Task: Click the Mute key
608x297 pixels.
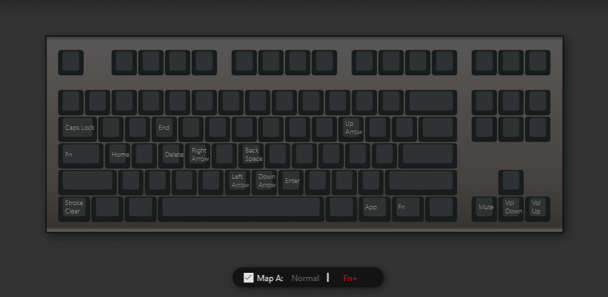Action: pos(484,209)
